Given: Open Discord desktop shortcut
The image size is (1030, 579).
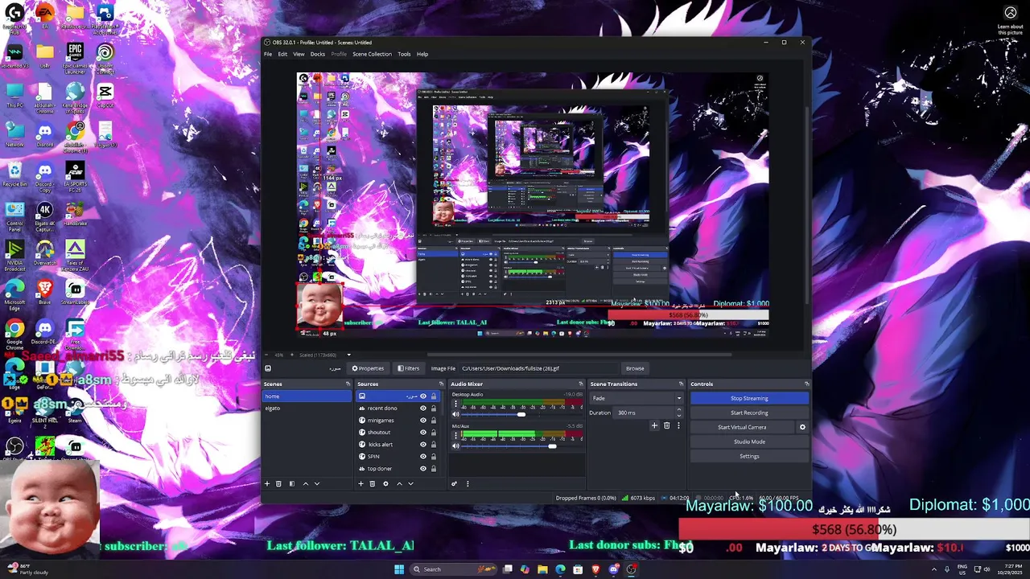Looking at the screenshot, I should pos(45,134).
